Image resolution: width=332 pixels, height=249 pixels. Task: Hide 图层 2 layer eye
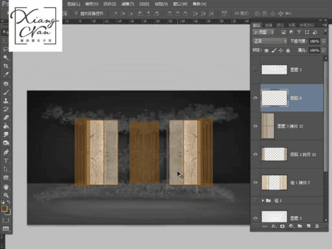255,218
